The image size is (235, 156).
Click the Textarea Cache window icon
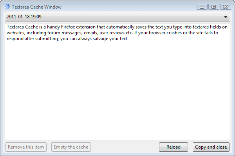pyautogui.click(x=7, y=7)
